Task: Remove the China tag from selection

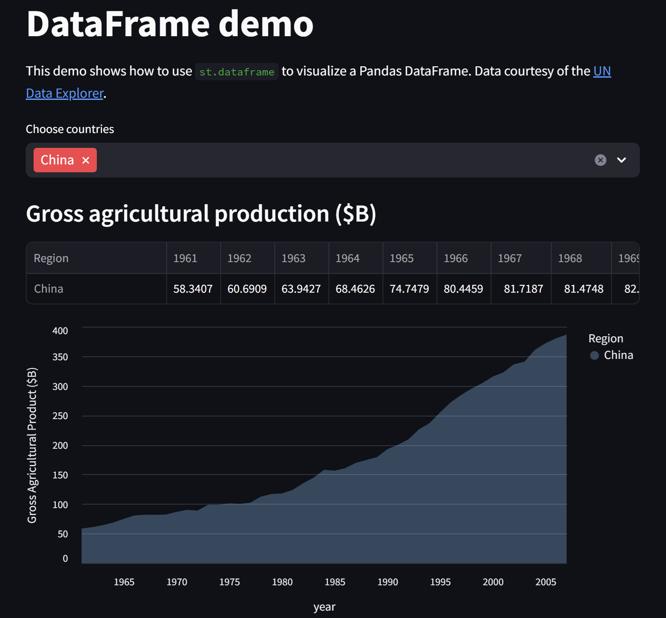Action: (86, 160)
